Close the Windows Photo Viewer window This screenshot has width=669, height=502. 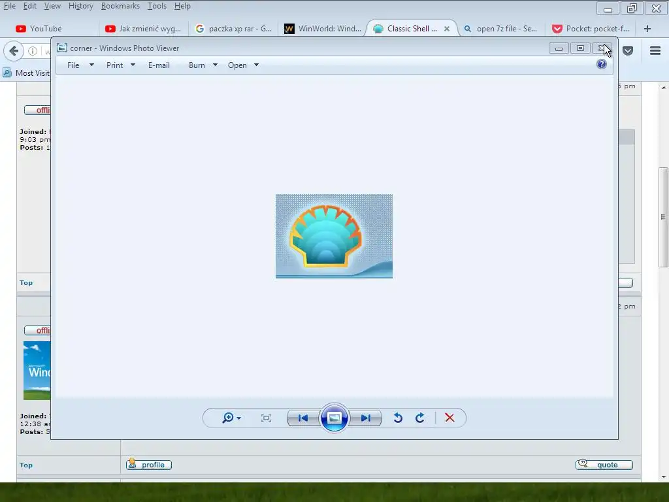tap(602, 48)
